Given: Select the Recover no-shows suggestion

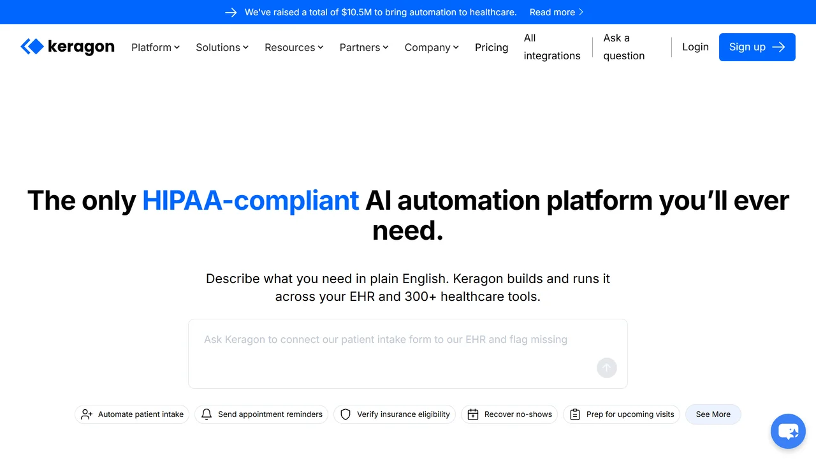Looking at the screenshot, I should (509, 414).
